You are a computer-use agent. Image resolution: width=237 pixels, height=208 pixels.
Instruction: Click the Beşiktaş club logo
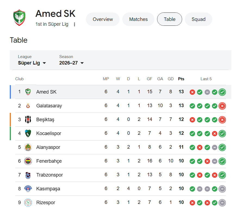pyautogui.click(x=28, y=120)
